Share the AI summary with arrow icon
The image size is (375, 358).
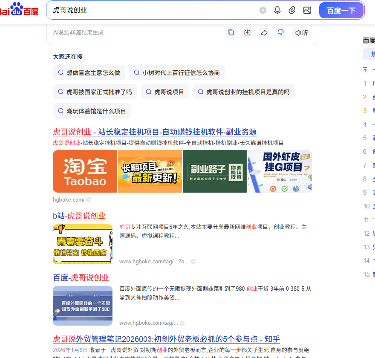pos(264,32)
